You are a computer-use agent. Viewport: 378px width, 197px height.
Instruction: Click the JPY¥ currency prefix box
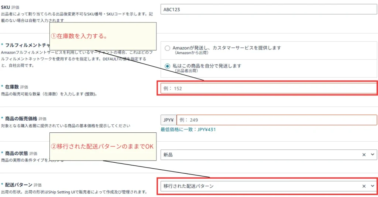pos(168,120)
